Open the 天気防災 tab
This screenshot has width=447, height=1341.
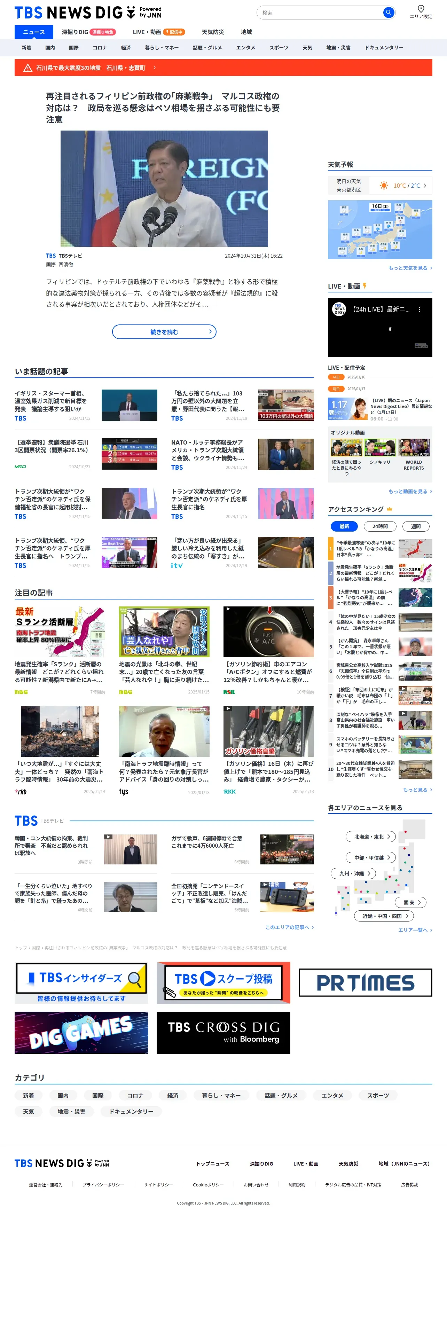213,32
